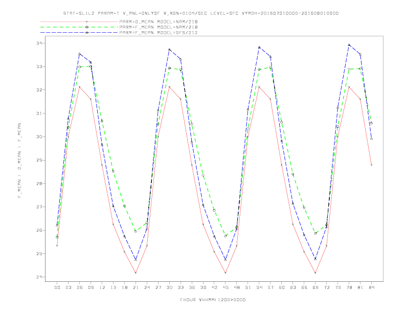Click x-axis forecast hour label 51
Viewport: 405px width, 313px height.
click(x=248, y=287)
